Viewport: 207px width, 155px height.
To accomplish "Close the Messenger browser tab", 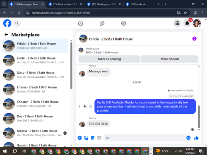I will (x=43, y=4).
